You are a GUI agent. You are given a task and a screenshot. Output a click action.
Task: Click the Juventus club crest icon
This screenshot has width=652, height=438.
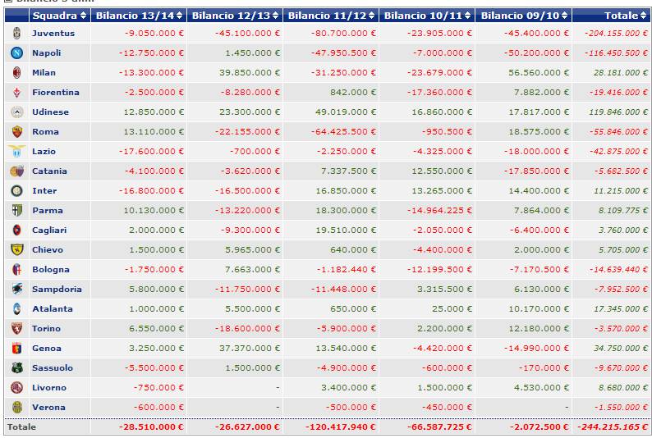point(16,33)
